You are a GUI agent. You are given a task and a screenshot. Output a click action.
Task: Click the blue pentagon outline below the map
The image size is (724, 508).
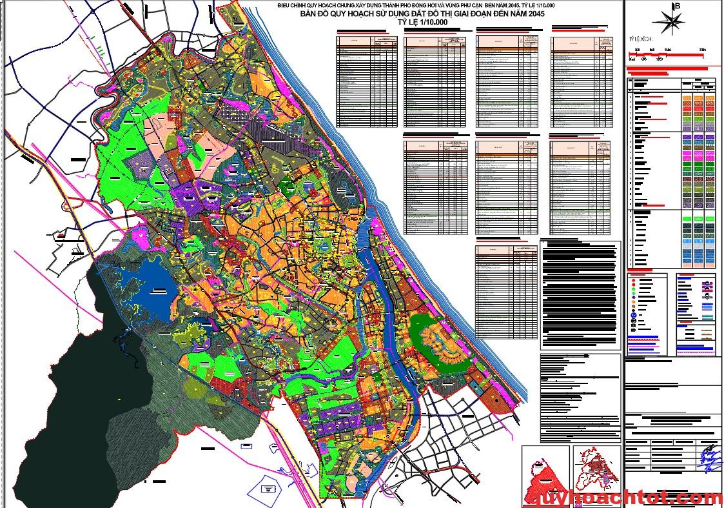click(x=271, y=486)
